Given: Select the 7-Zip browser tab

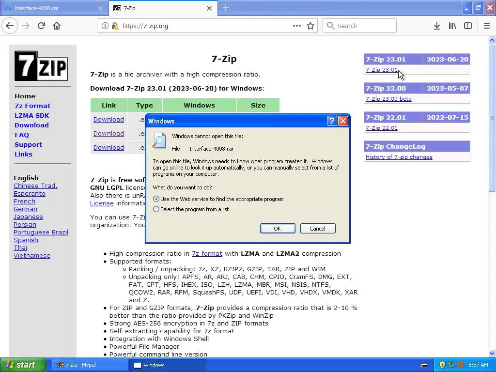Looking at the screenshot, I should pos(163,8).
